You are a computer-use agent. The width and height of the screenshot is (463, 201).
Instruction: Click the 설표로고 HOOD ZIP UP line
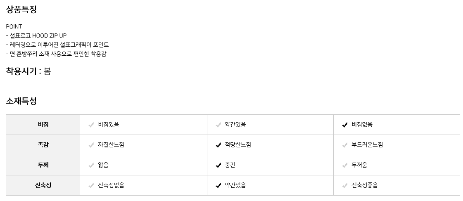pos(36,35)
